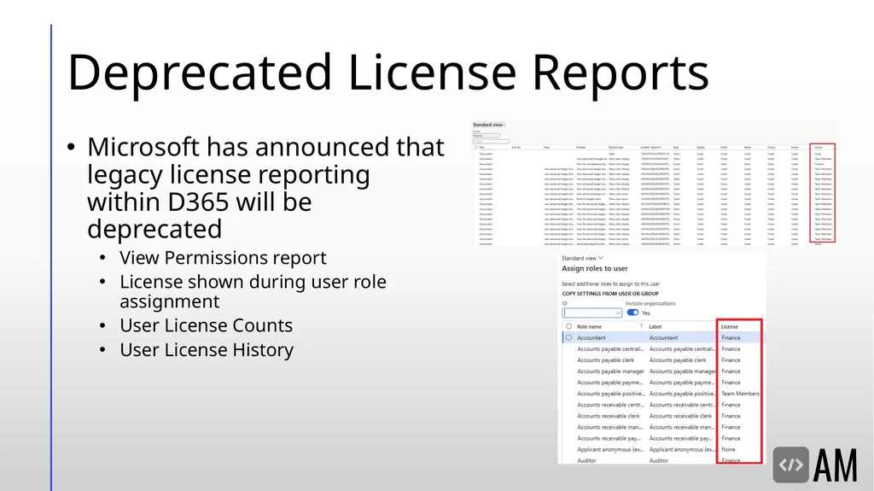Select role name 'Accounts receivable man...'
The height and width of the screenshot is (491, 874).
tap(609, 427)
